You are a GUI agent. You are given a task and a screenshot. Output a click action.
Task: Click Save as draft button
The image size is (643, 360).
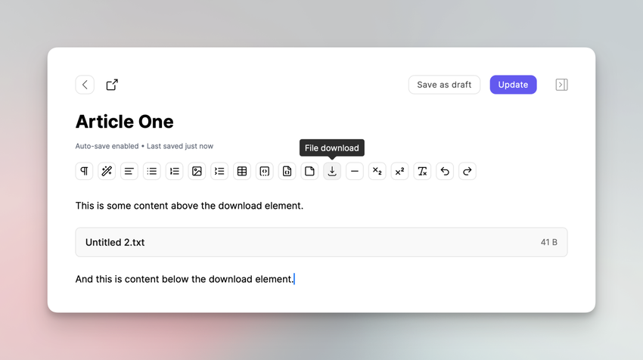444,85
